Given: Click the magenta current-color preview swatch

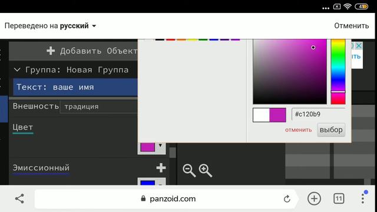Looking at the screenshot, I should 277,115.
